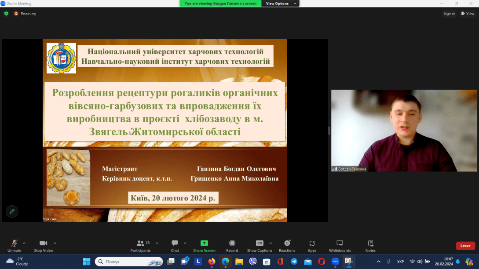Click the green encryption shield icon
Viewport: 479px width, 269px height.
pyautogui.click(x=6, y=14)
